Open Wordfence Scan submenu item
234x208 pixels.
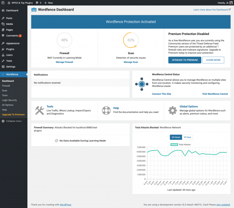(x=5, y=90)
